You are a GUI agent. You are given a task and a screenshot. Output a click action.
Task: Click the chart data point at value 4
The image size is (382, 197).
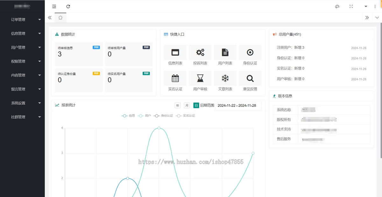pyautogui.click(x=159, y=128)
